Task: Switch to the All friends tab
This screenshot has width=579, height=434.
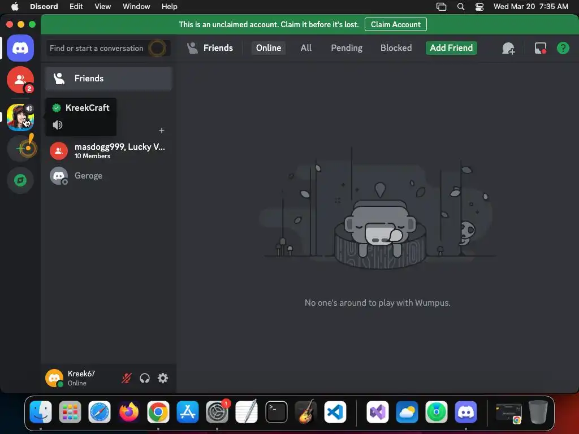Action: coord(306,48)
